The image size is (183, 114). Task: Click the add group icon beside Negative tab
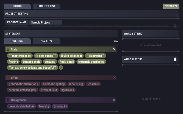pyautogui.click(x=116, y=41)
